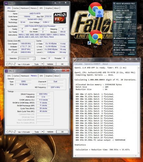Click the WDC WD20EFRX drive icon
This screenshot has width=143, height=162.
[x=114, y=50]
